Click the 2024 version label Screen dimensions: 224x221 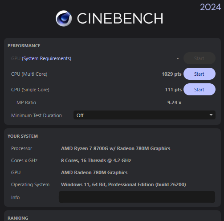(210, 7)
